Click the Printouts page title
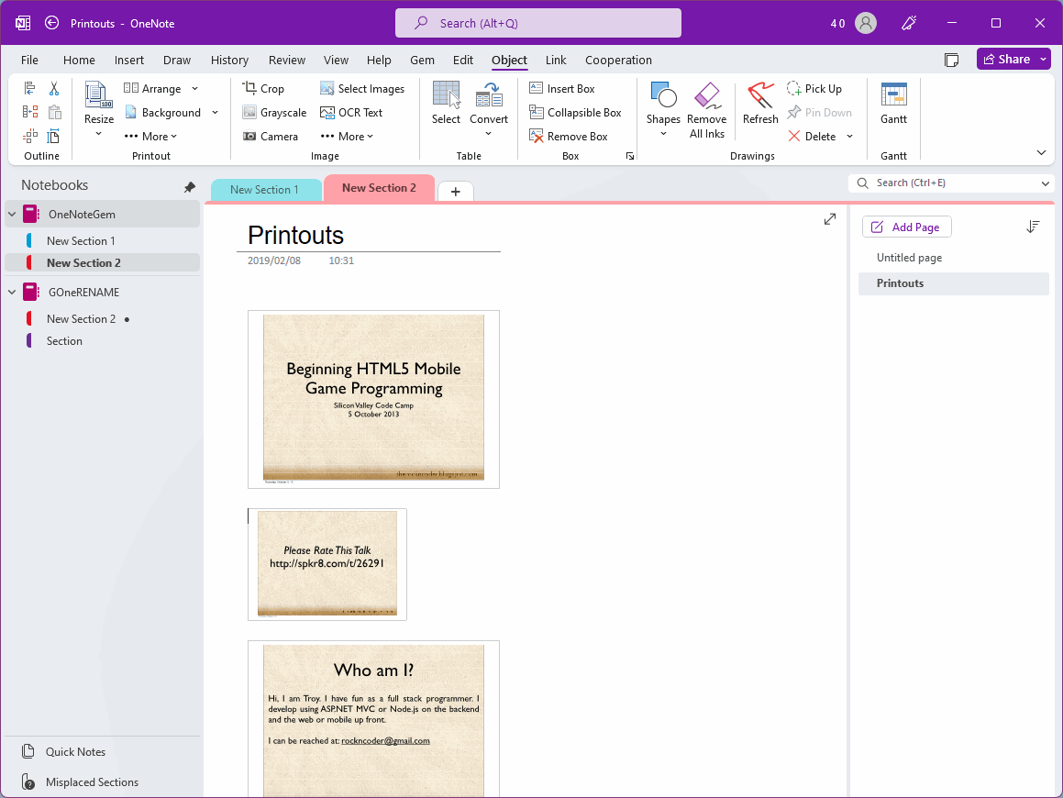The image size is (1063, 798). tap(295, 235)
